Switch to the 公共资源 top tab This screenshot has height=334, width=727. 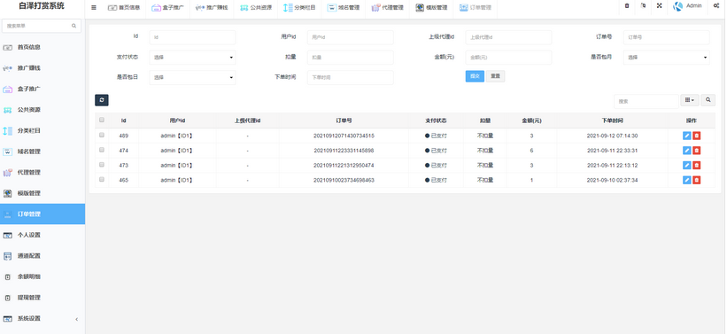256,8
